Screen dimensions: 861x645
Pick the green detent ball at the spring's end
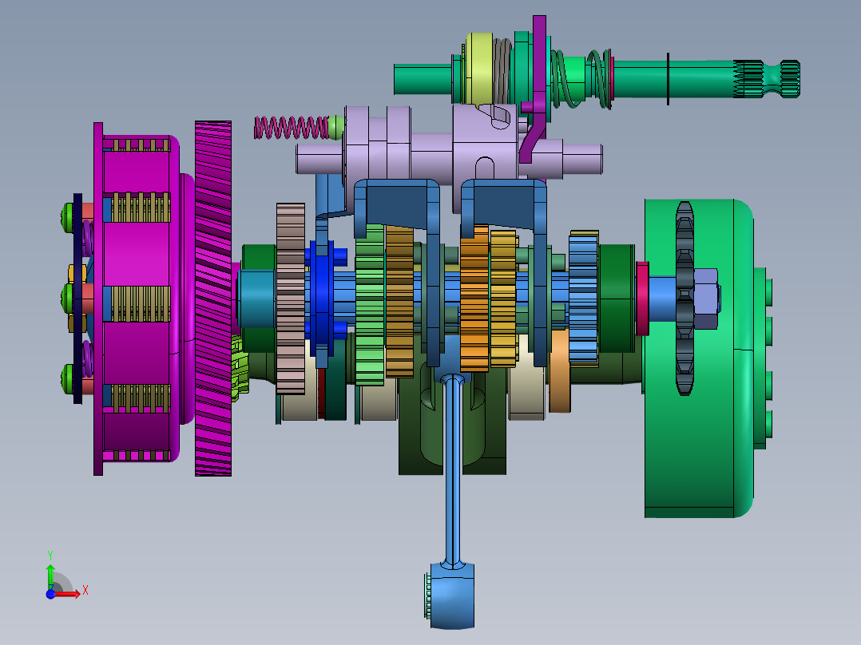tap(336, 128)
